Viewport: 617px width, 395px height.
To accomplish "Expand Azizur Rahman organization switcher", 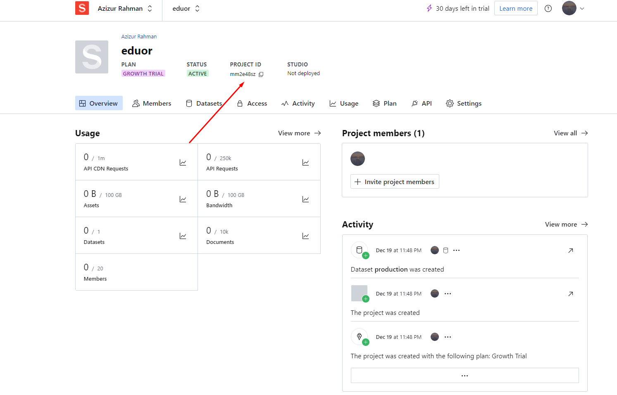I will (x=125, y=9).
